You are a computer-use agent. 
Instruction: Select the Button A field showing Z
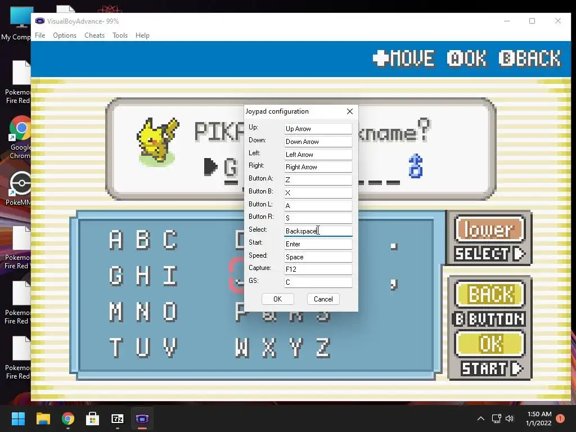coord(318,179)
